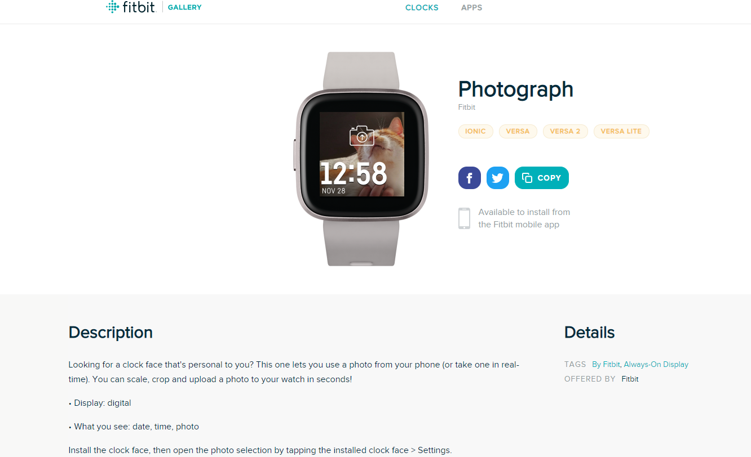This screenshot has width=751, height=457.
Task: Click the camera upload icon on watch
Action: point(361,136)
